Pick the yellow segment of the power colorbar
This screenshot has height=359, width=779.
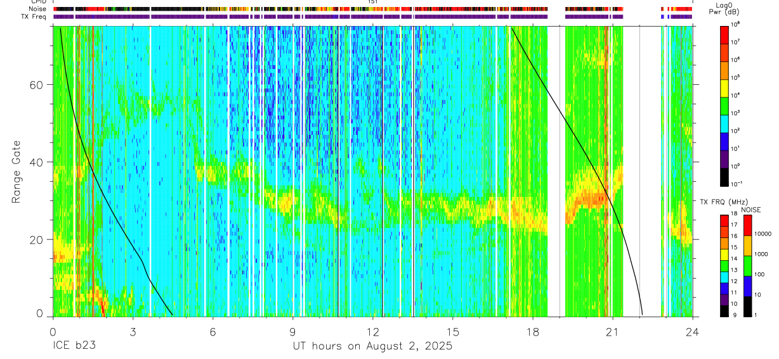[x=724, y=88]
